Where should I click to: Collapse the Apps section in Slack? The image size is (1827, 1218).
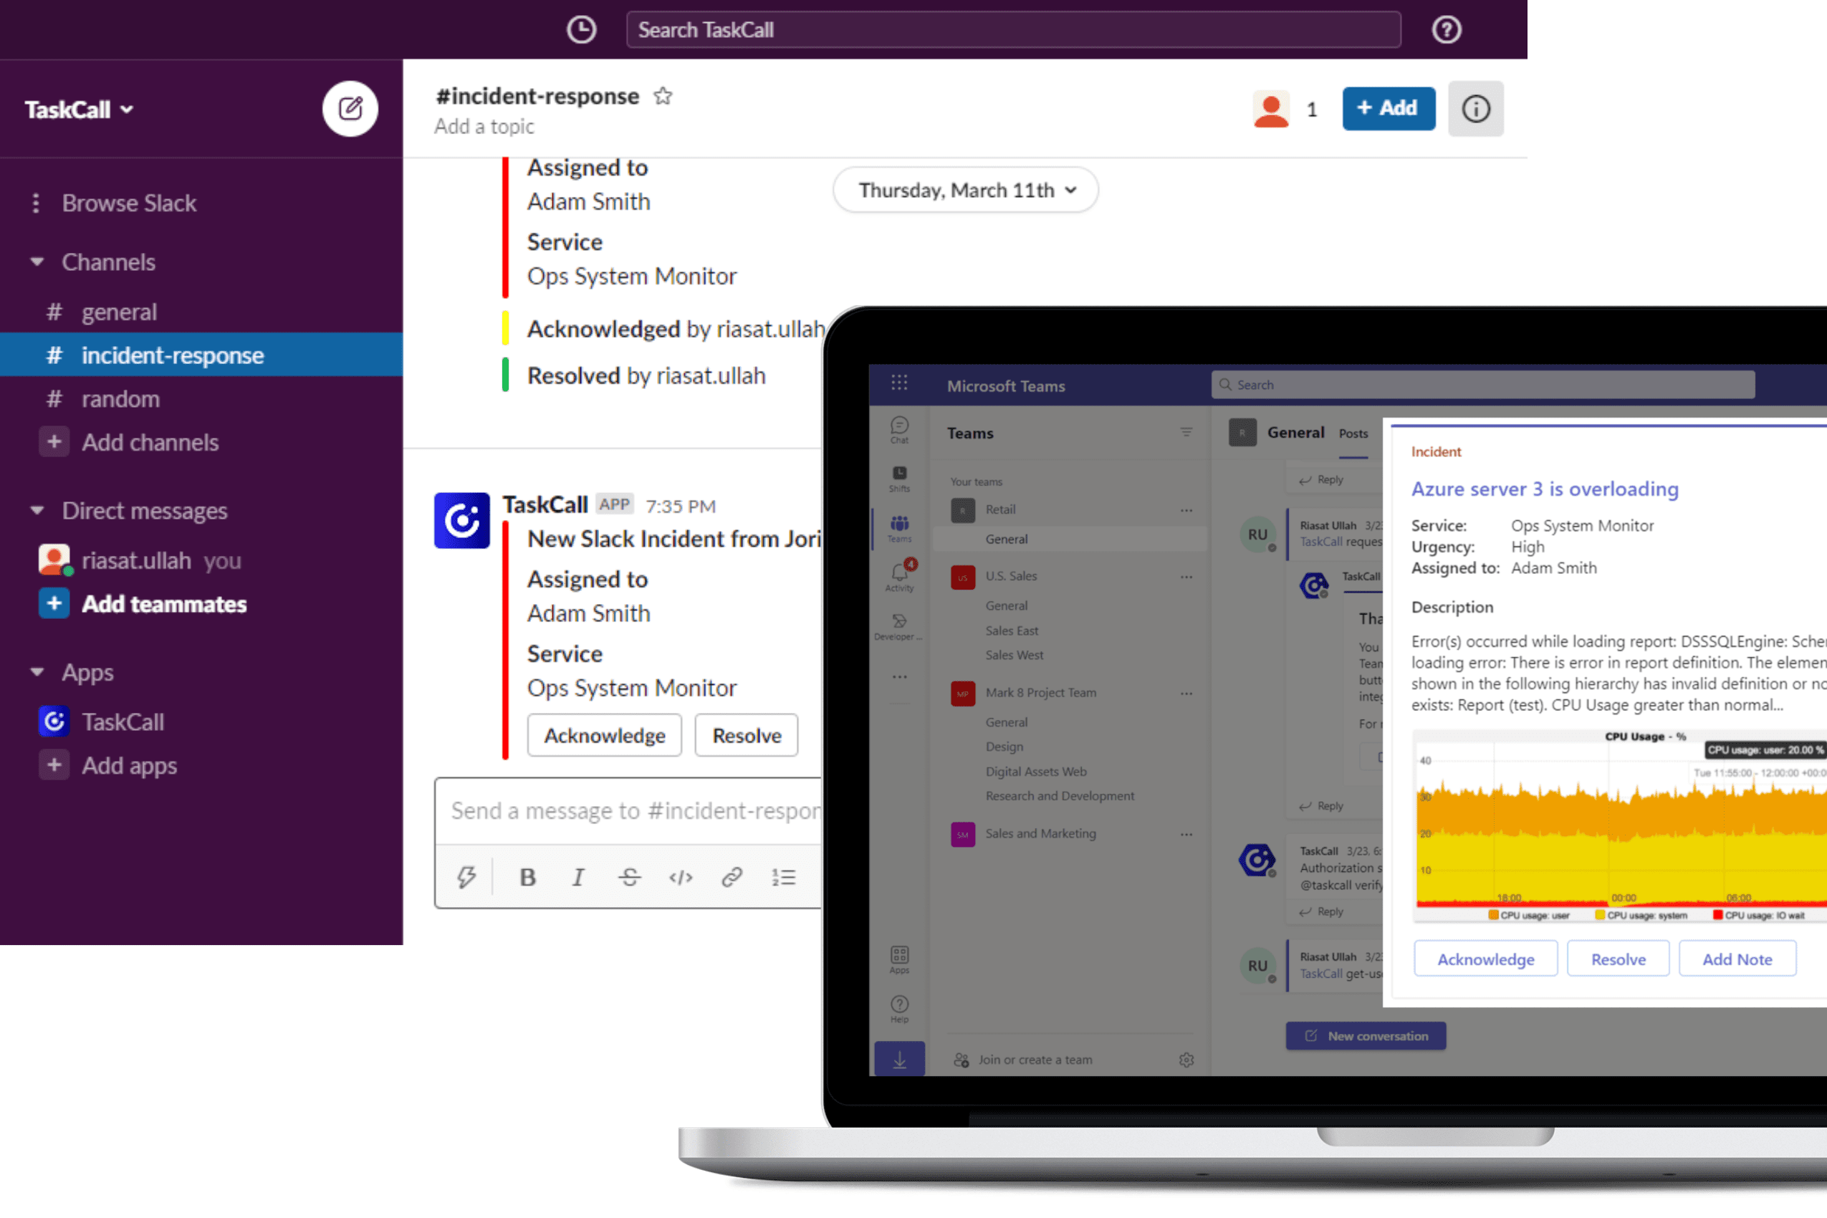click(x=37, y=672)
